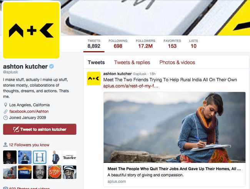View the 698 Following count
The image size is (250, 189).
click(118, 44)
